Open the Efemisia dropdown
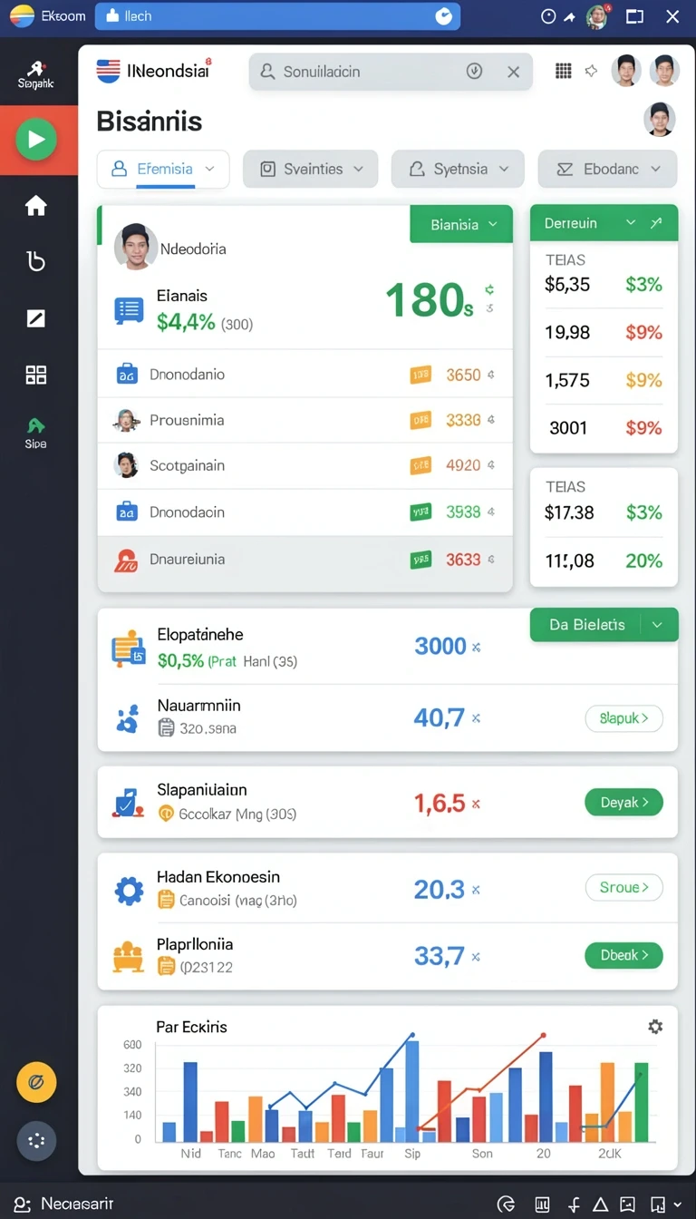696x1219 pixels. [x=163, y=169]
